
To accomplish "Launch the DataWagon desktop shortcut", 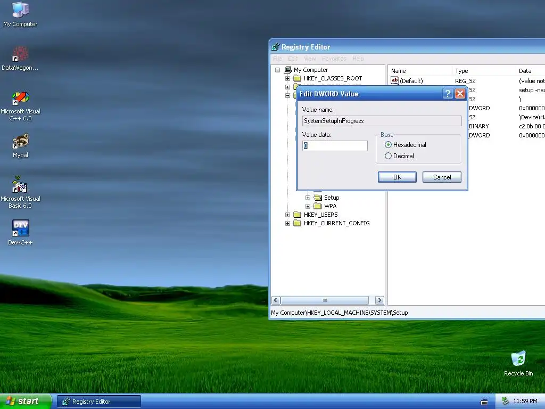I will [20, 59].
